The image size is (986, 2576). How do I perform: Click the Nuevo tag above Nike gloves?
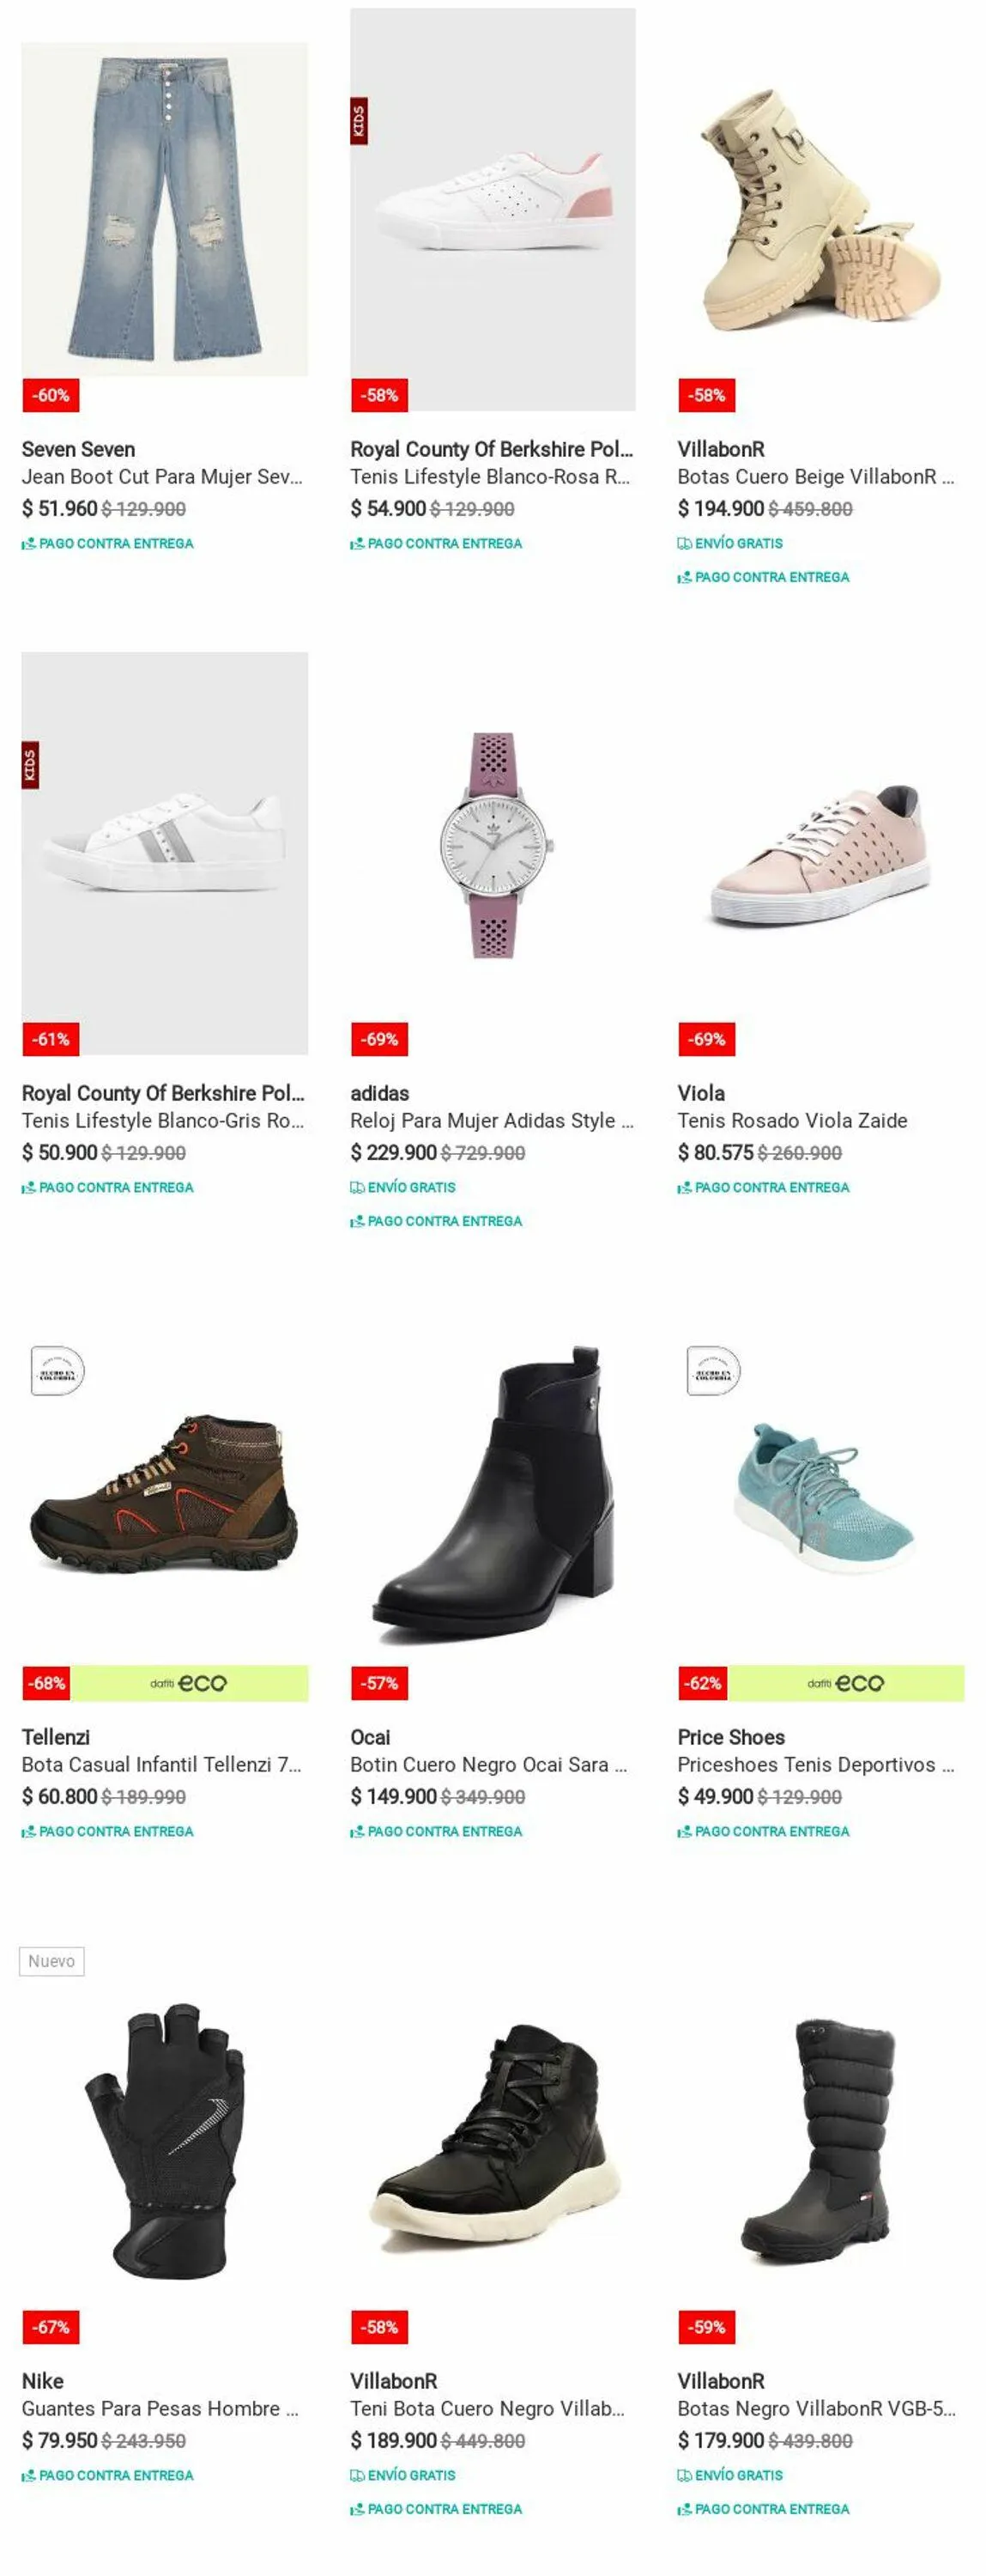pos(51,1961)
